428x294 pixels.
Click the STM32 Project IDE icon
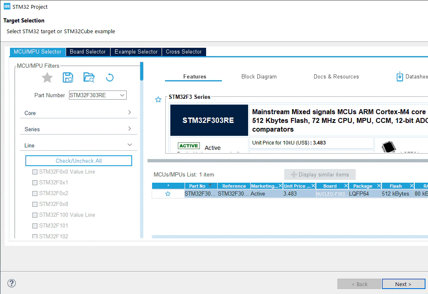point(7,7)
